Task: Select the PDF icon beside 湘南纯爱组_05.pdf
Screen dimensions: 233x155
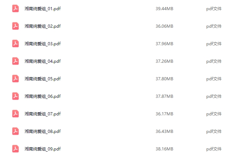Action: [15, 79]
